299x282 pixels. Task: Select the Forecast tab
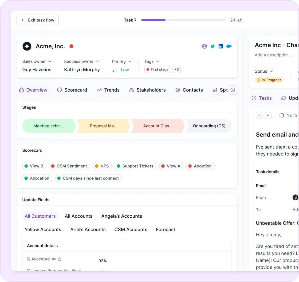point(166,230)
